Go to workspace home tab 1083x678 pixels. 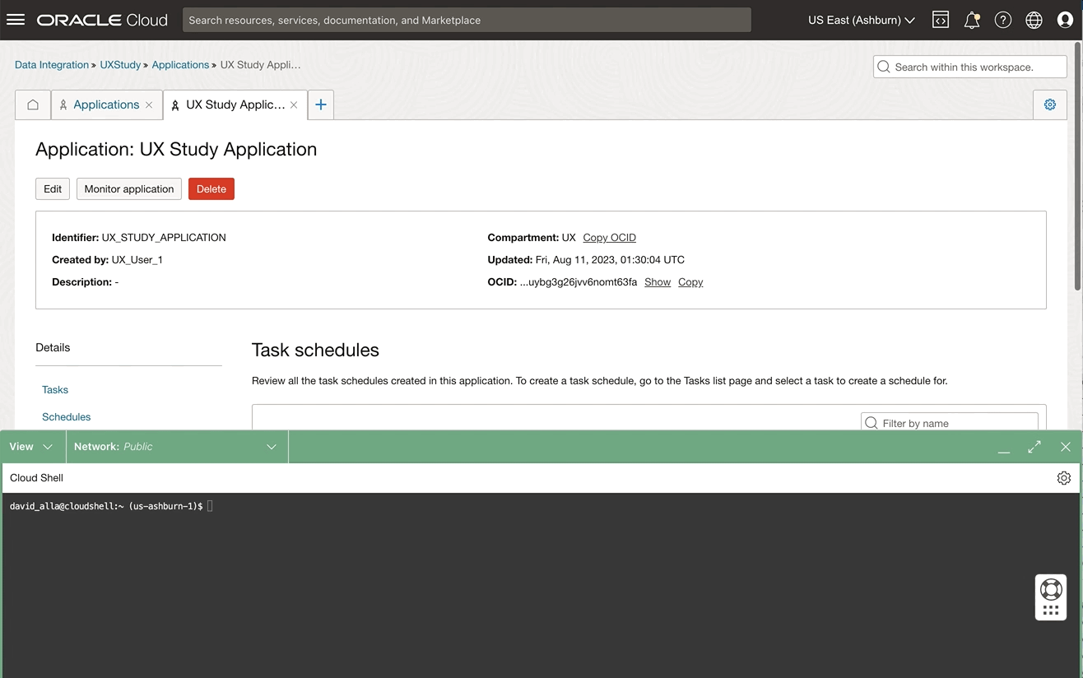pos(33,104)
